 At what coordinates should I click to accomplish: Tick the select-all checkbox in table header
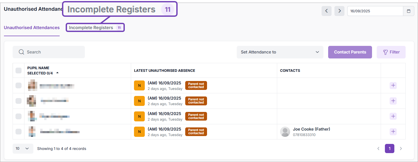coord(18,71)
